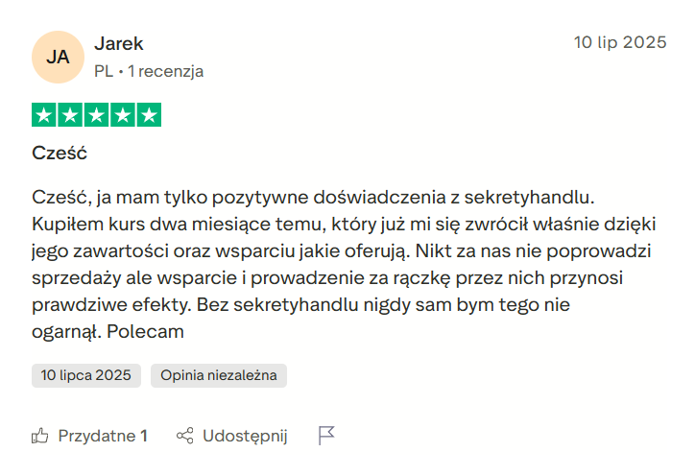
Task: Click the "Udostępnij" share label
Action: (245, 436)
